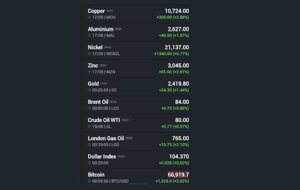Open the London Gas Oil row
Viewport: 300px width, 190px height.
coord(138,141)
